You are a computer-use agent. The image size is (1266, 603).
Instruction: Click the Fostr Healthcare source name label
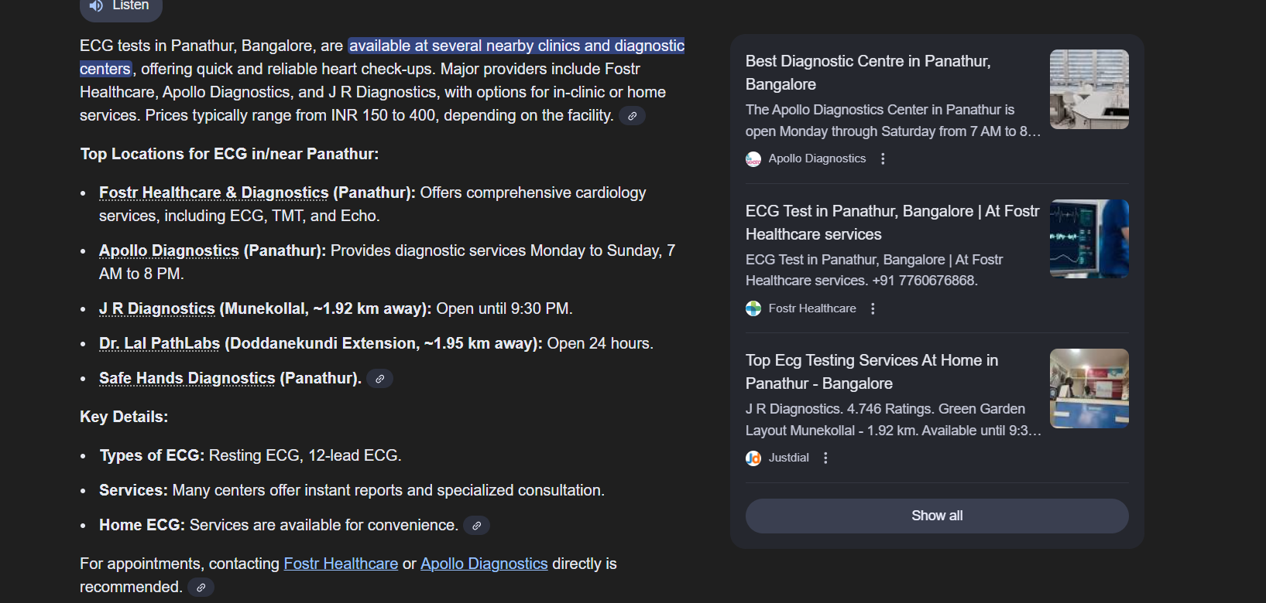pyautogui.click(x=812, y=308)
